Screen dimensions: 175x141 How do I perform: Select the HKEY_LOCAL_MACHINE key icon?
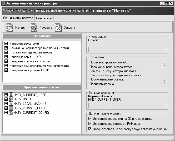(x=11, y=104)
